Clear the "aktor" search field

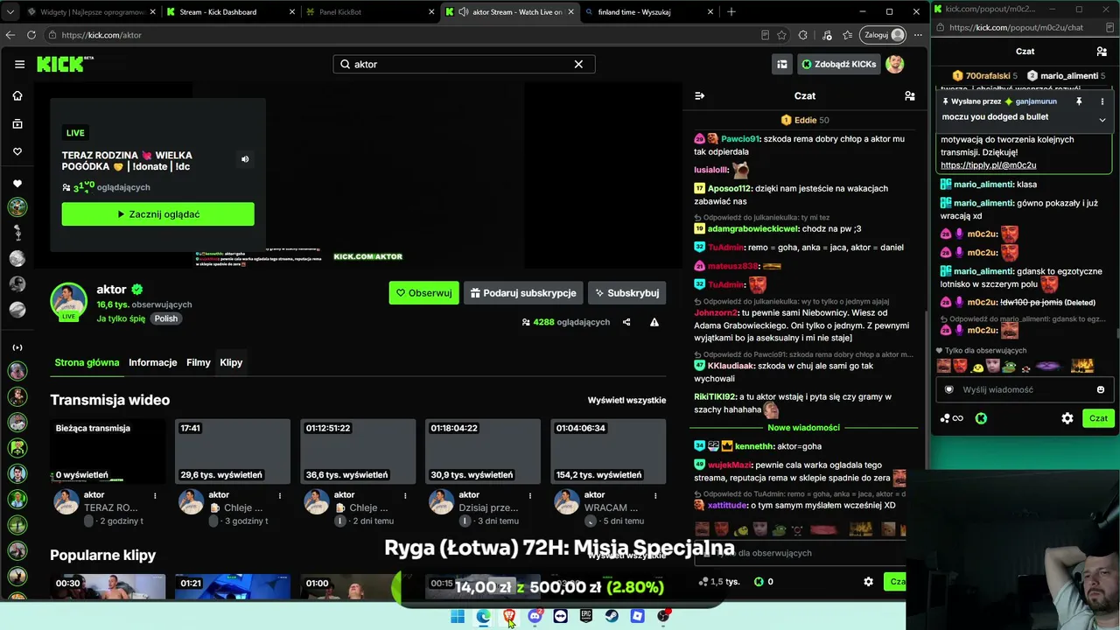[x=578, y=64]
